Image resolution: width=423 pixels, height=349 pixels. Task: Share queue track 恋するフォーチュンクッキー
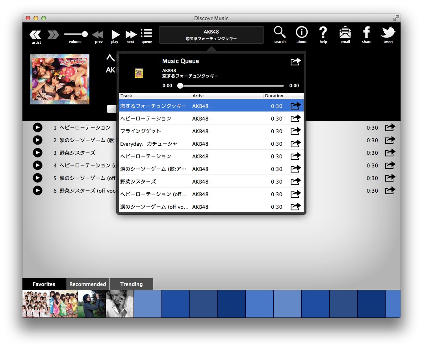click(295, 106)
